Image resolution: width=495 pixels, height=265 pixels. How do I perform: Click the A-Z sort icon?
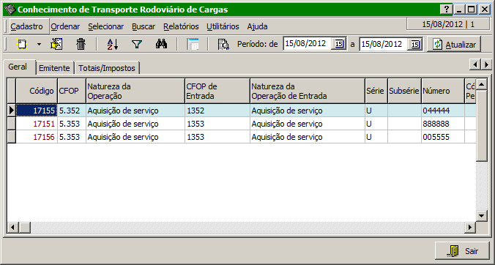pyautogui.click(x=112, y=44)
